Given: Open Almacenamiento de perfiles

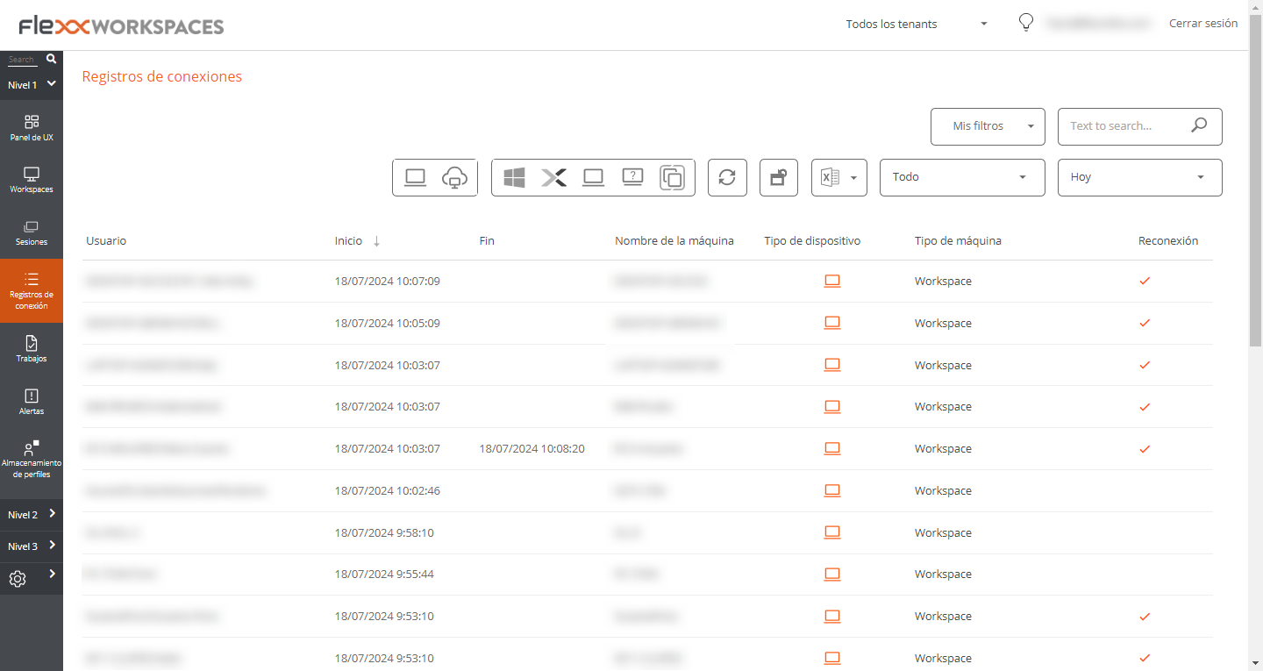Looking at the screenshot, I should 32,459.
